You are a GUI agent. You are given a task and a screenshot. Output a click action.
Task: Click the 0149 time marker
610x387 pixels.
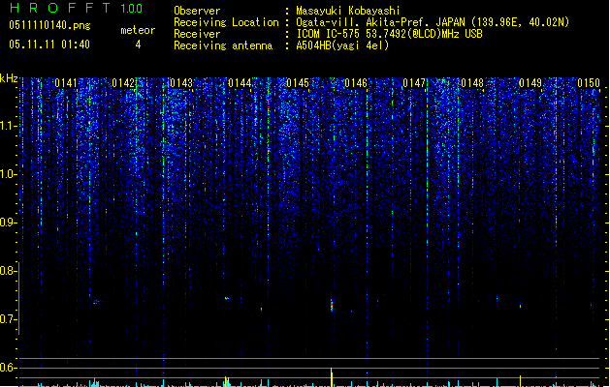pos(530,83)
